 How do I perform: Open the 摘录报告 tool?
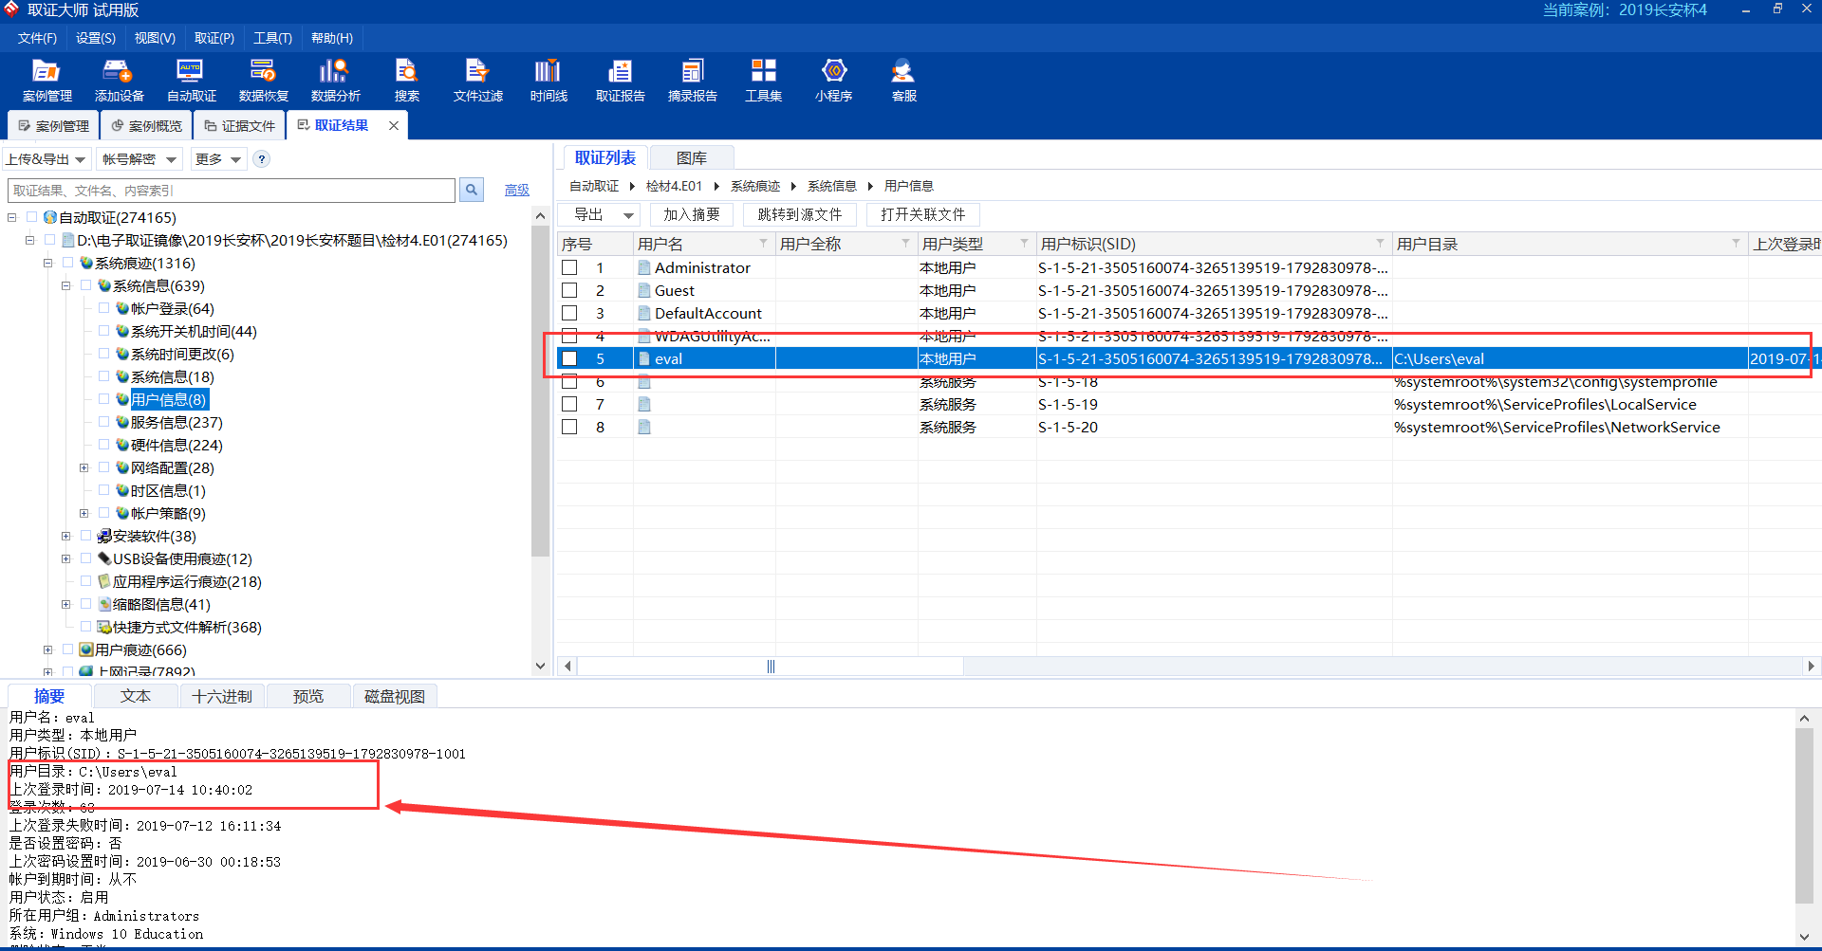(x=692, y=81)
